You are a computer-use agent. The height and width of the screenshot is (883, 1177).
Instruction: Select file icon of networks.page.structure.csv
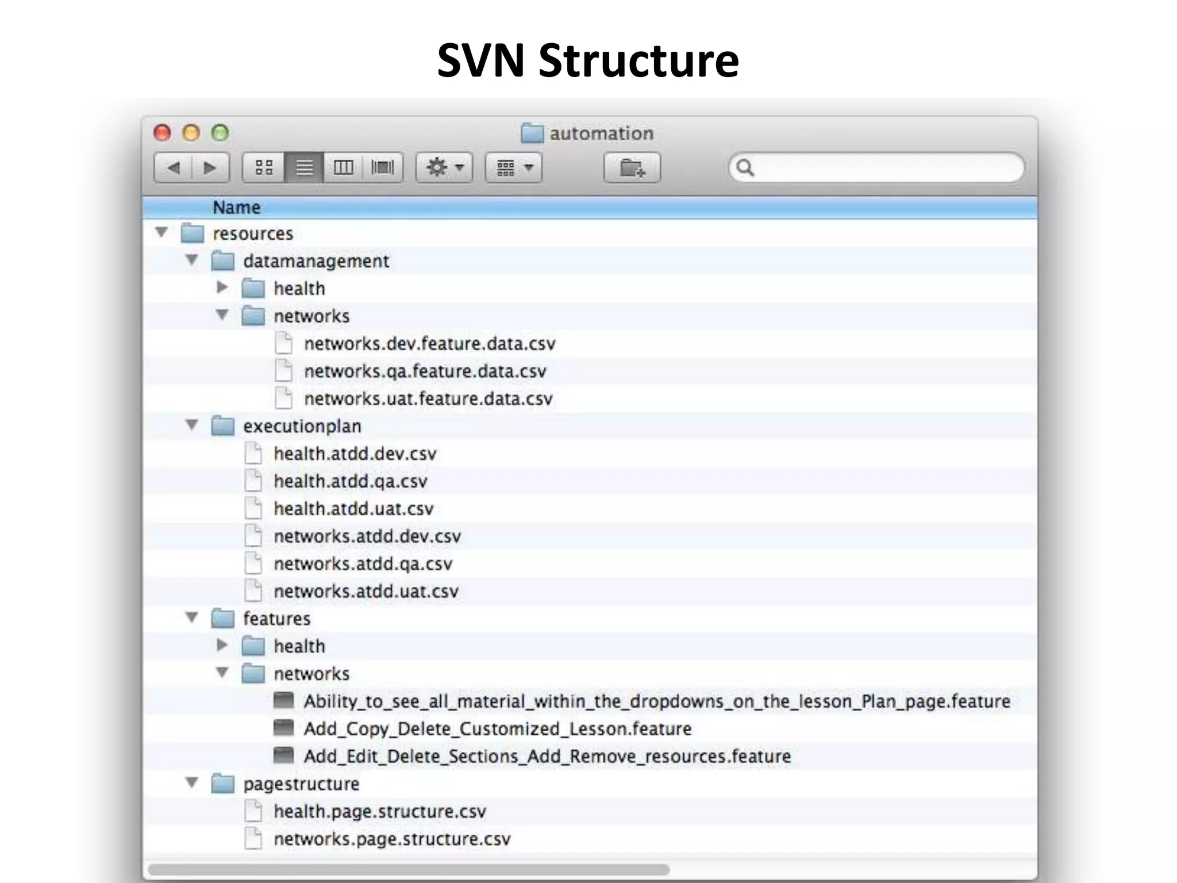tap(253, 839)
